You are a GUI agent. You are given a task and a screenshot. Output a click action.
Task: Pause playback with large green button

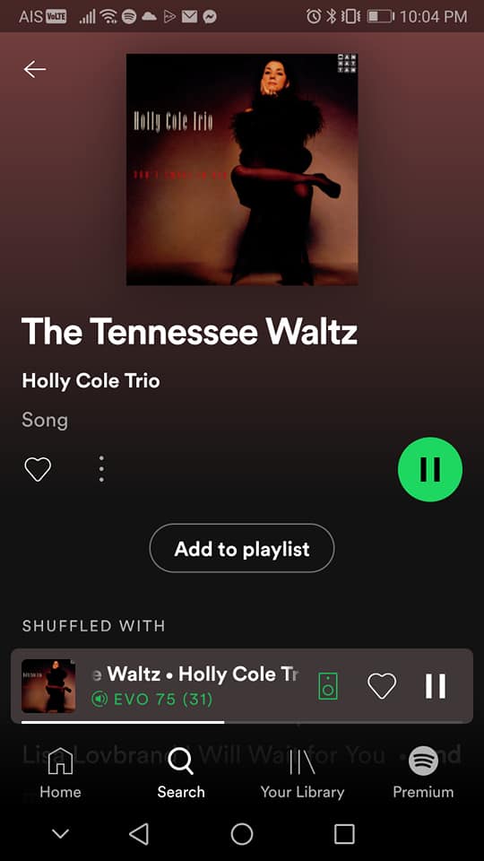click(x=430, y=469)
